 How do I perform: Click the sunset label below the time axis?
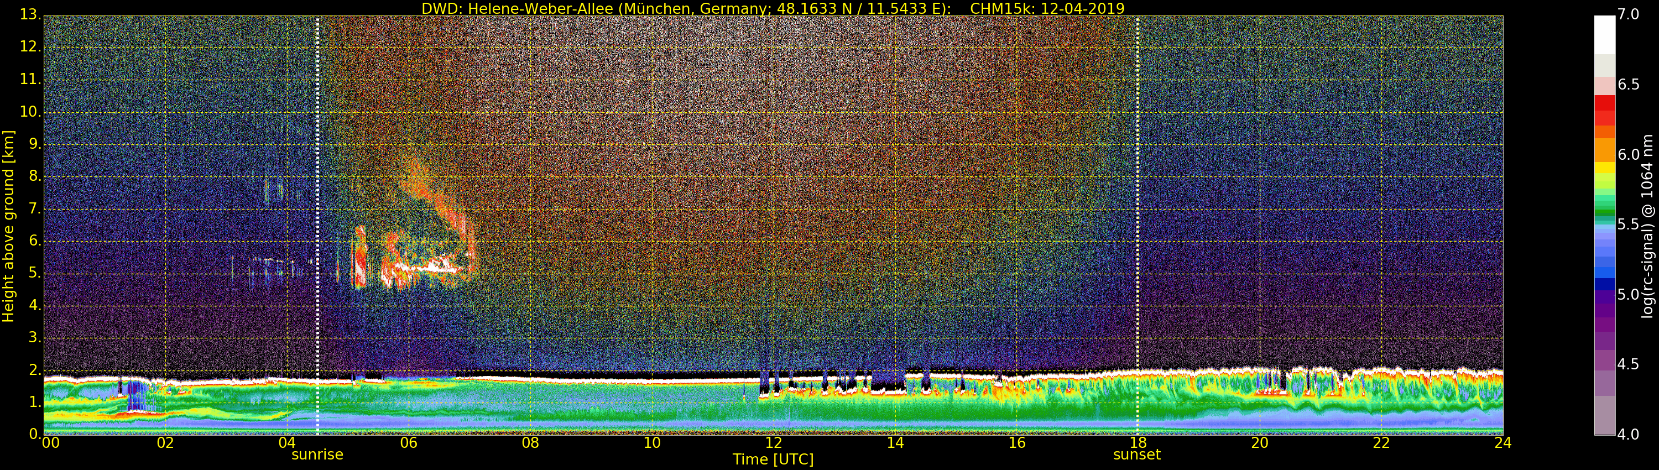click(1137, 455)
